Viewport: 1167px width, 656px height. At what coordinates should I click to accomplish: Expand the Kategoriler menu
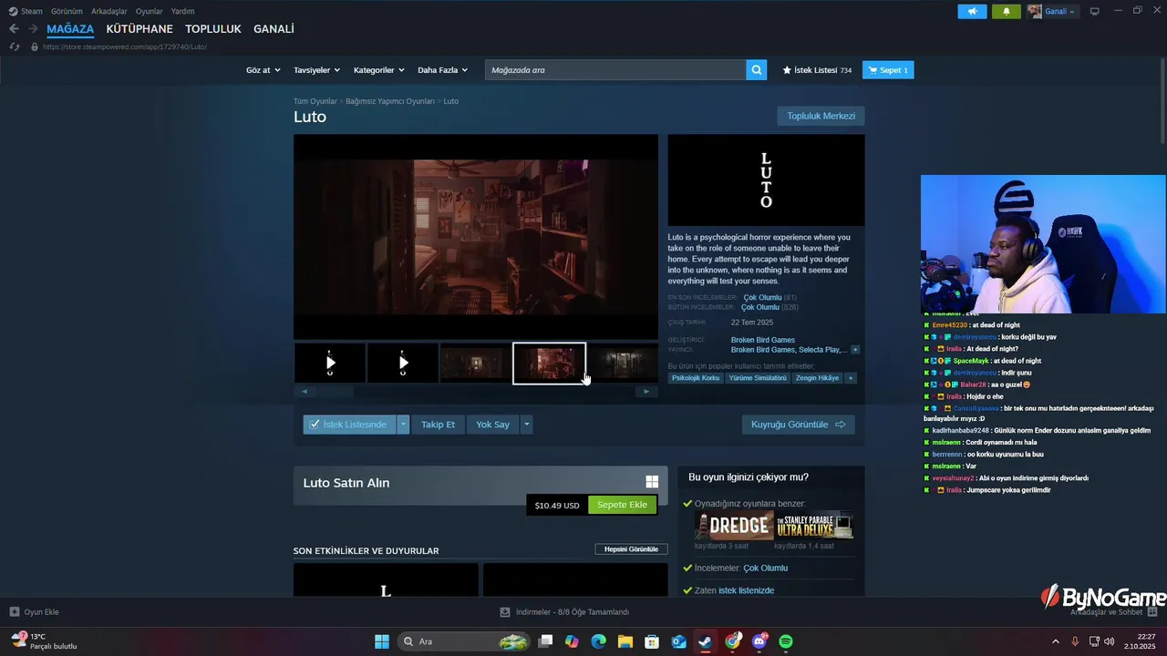coord(379,70)
